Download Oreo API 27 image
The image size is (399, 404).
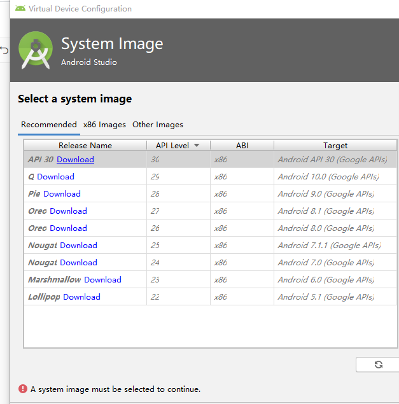tap(68, 211)
